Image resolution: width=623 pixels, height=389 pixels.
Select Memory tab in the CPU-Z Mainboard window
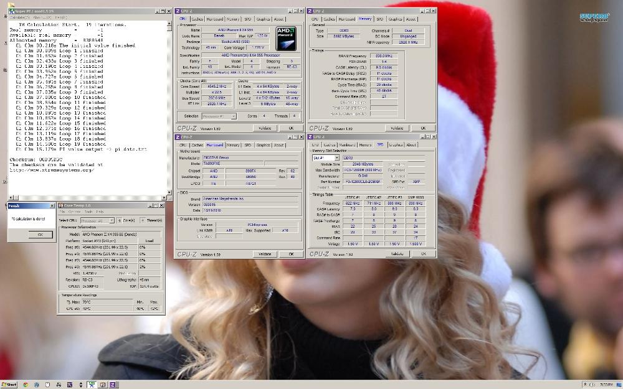point(233,145)
